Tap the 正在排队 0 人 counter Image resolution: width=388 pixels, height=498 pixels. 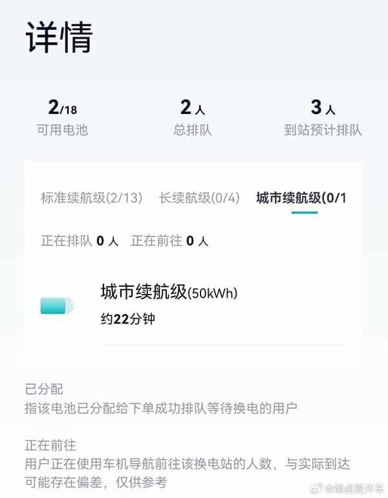(x=80, y=242)
